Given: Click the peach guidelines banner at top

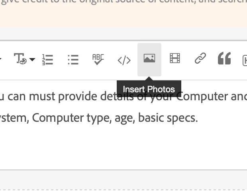Looking at the screenshot, I should click(123, 14).
